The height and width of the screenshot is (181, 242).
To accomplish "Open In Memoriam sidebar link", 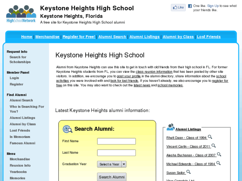I will tap(20, 137).
